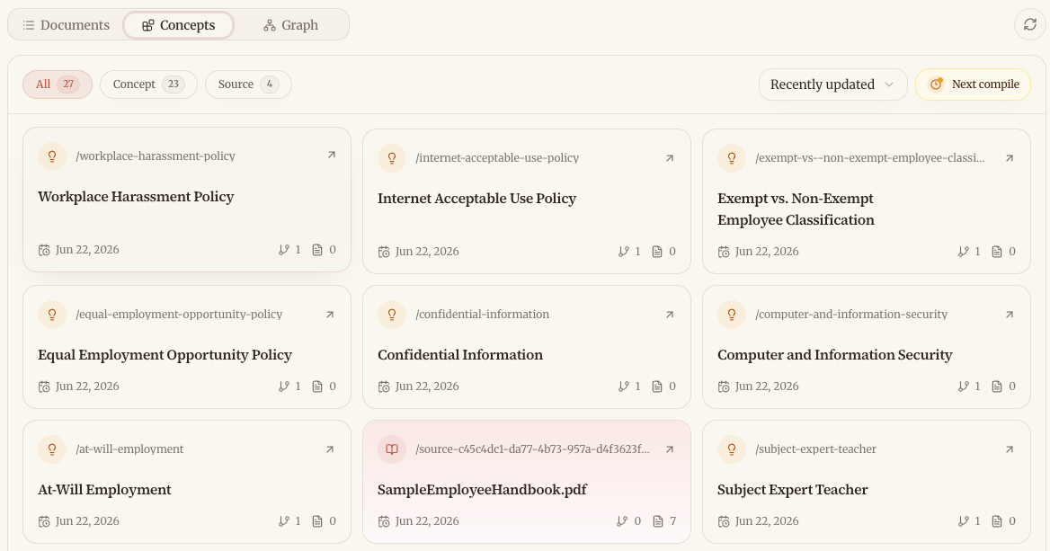
Task: Switch to the Documents tab
Action: click(66, 25)
